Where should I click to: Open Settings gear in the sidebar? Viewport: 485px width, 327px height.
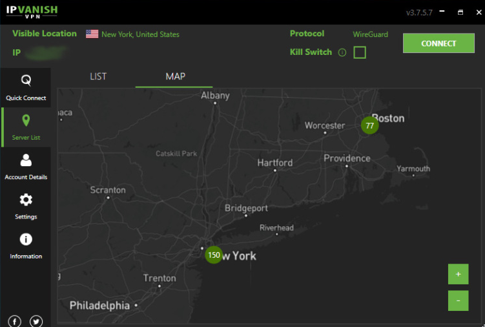click(26, 200)
